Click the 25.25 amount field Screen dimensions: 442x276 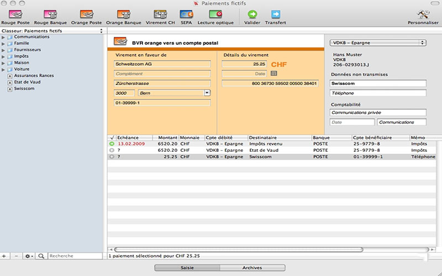(244, 64)
